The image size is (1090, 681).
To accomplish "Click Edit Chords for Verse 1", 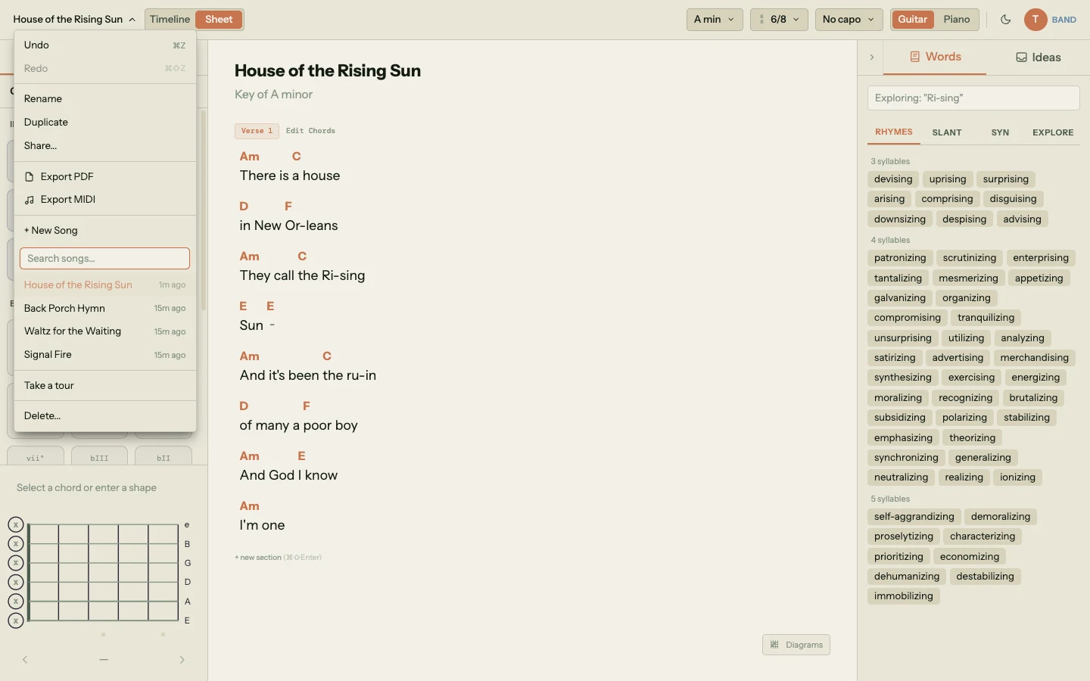I will [310, 130].
